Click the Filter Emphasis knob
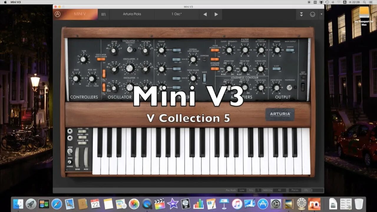Image resolution: width=377 pixels, height=212 pixels. 245,50
